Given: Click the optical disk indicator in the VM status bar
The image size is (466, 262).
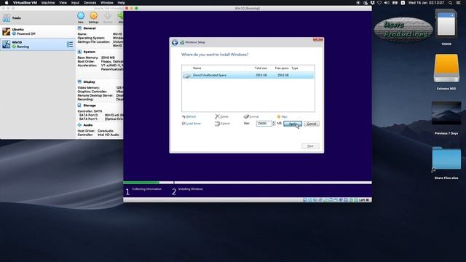Looking at the screenshot, I should pos(309,200).
